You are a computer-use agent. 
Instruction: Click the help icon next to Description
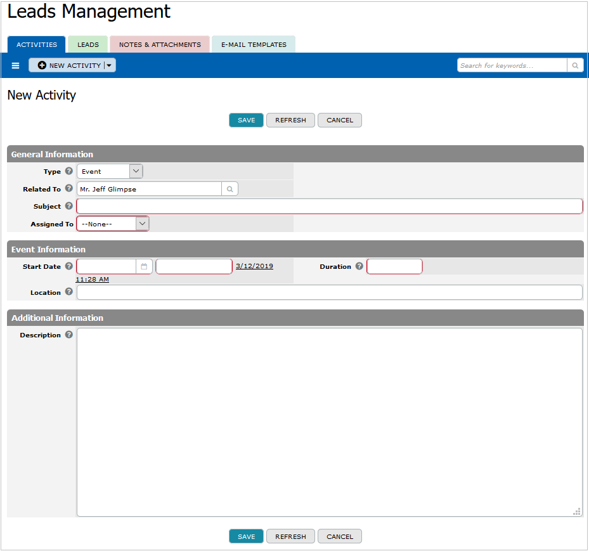tap(69, 335)
